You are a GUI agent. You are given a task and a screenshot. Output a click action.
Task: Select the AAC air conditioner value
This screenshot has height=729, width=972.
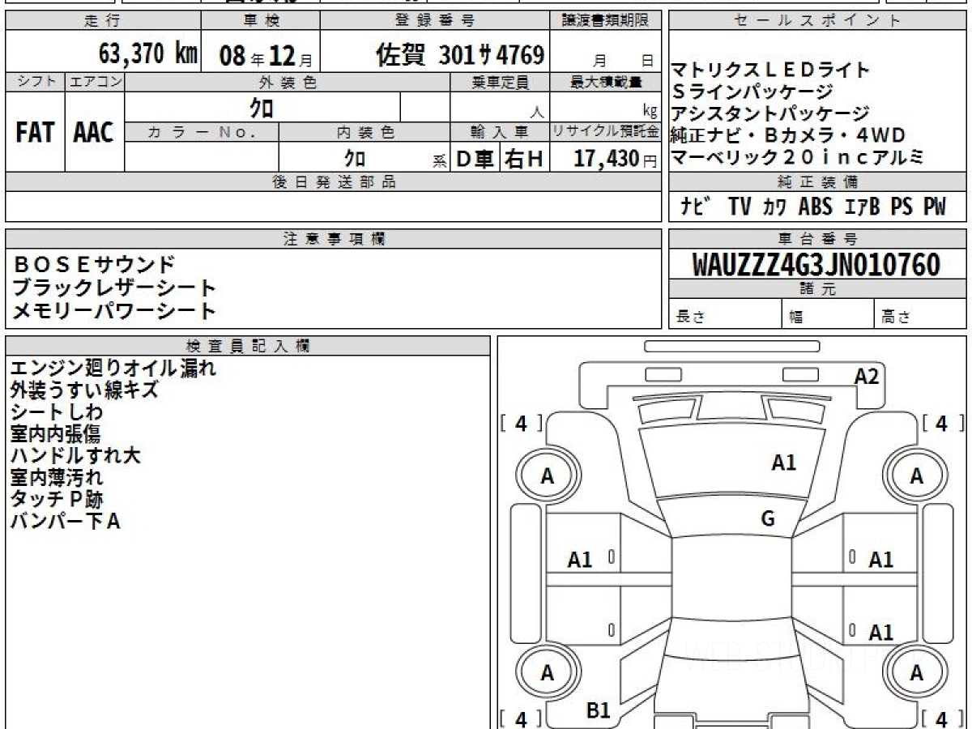point(94,133)
